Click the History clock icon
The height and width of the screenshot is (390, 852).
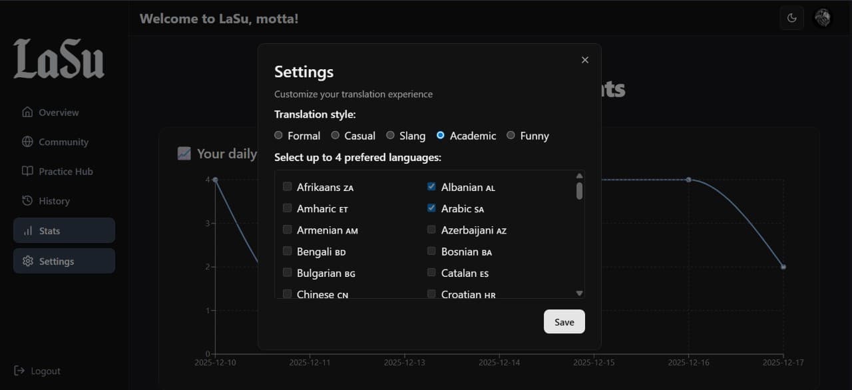pyautogui.click(x=27, y=201)
